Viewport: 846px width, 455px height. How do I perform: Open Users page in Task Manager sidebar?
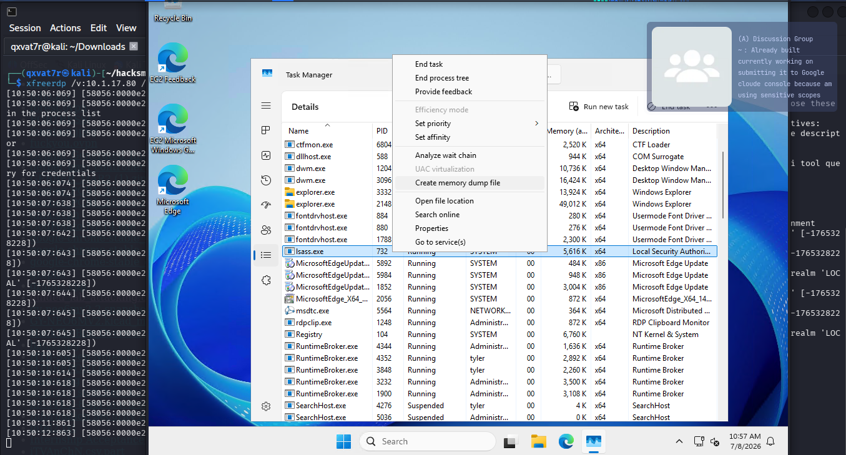click(266, 230)
